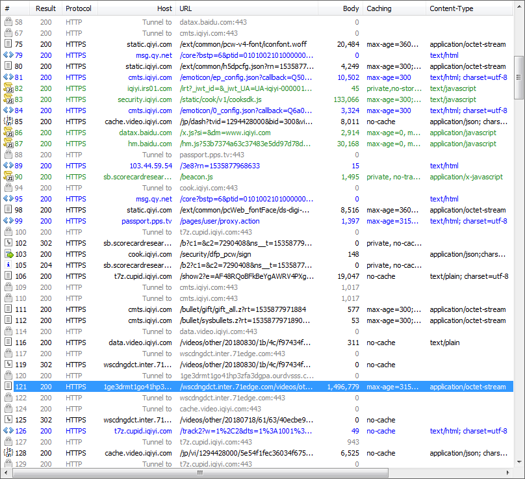The height and width of the screenshot is (479, 525).
Task: Click the redirect icon of session 125
Action: [x=8, y=420]
